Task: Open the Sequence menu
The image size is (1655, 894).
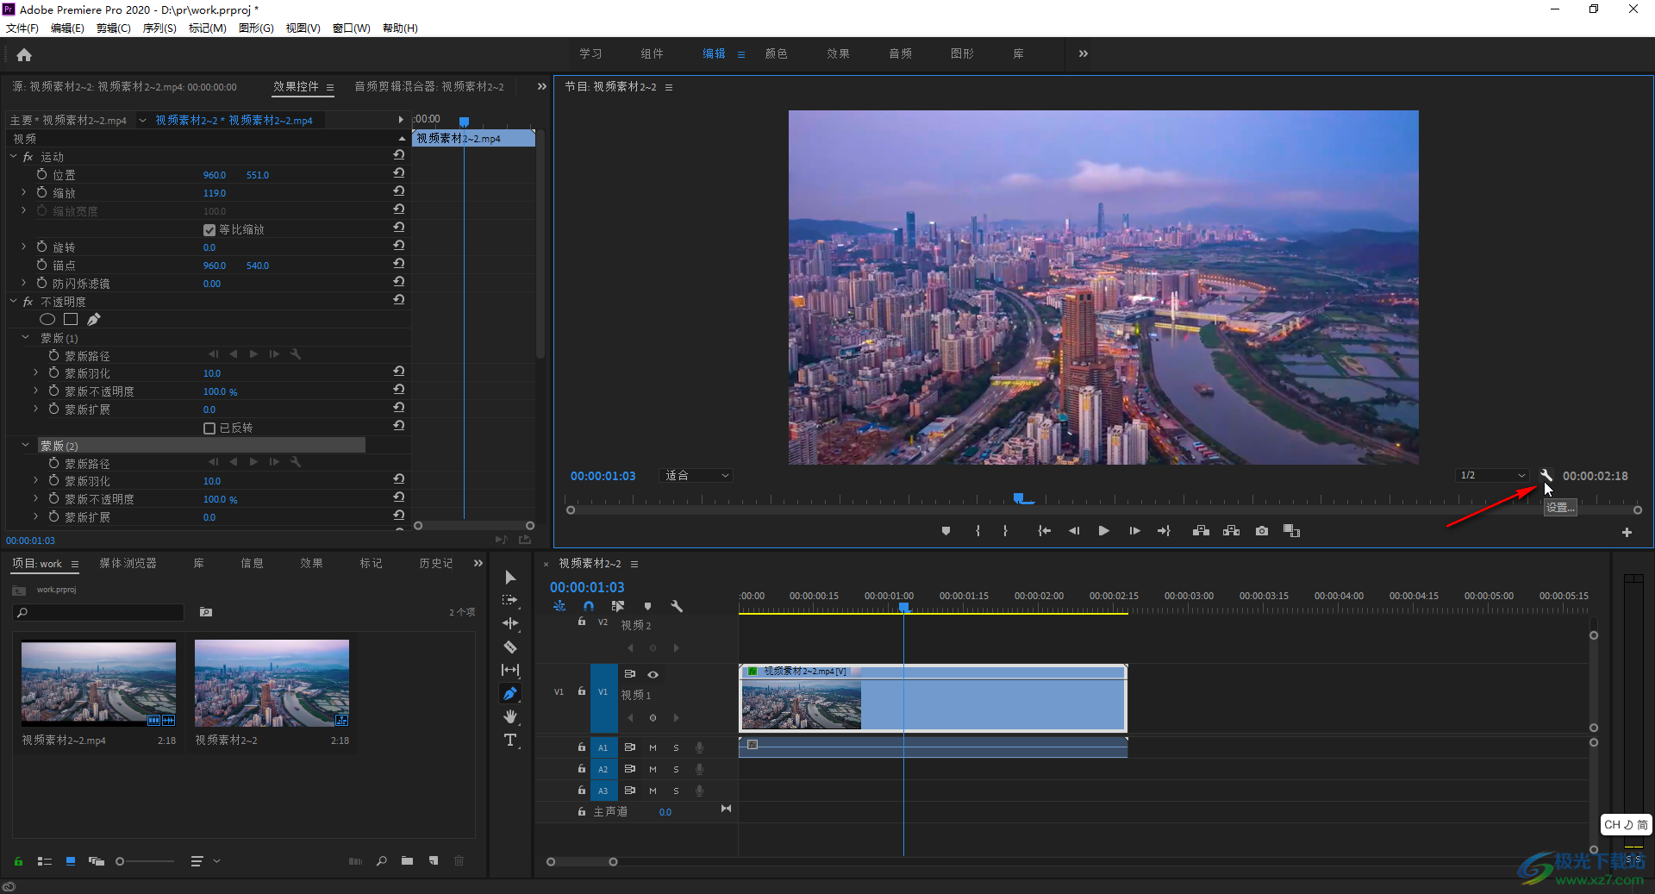Action: point(159,28)
